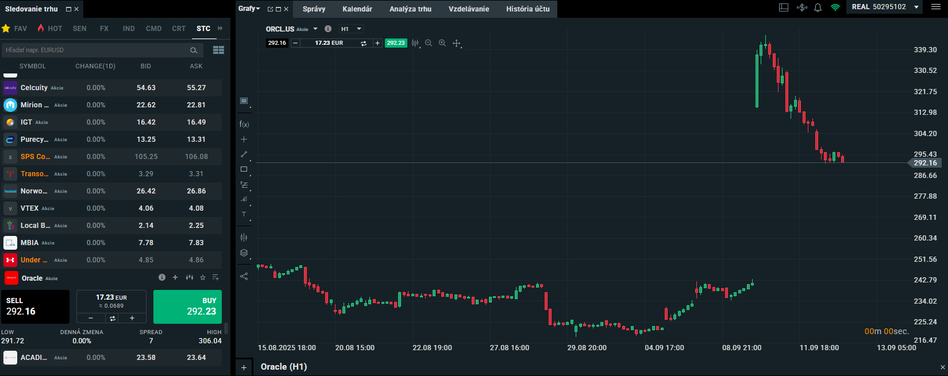The image size is (948, 376).
Task: Click the green BUY 292.23 button
Action: [x=187, y=307]
